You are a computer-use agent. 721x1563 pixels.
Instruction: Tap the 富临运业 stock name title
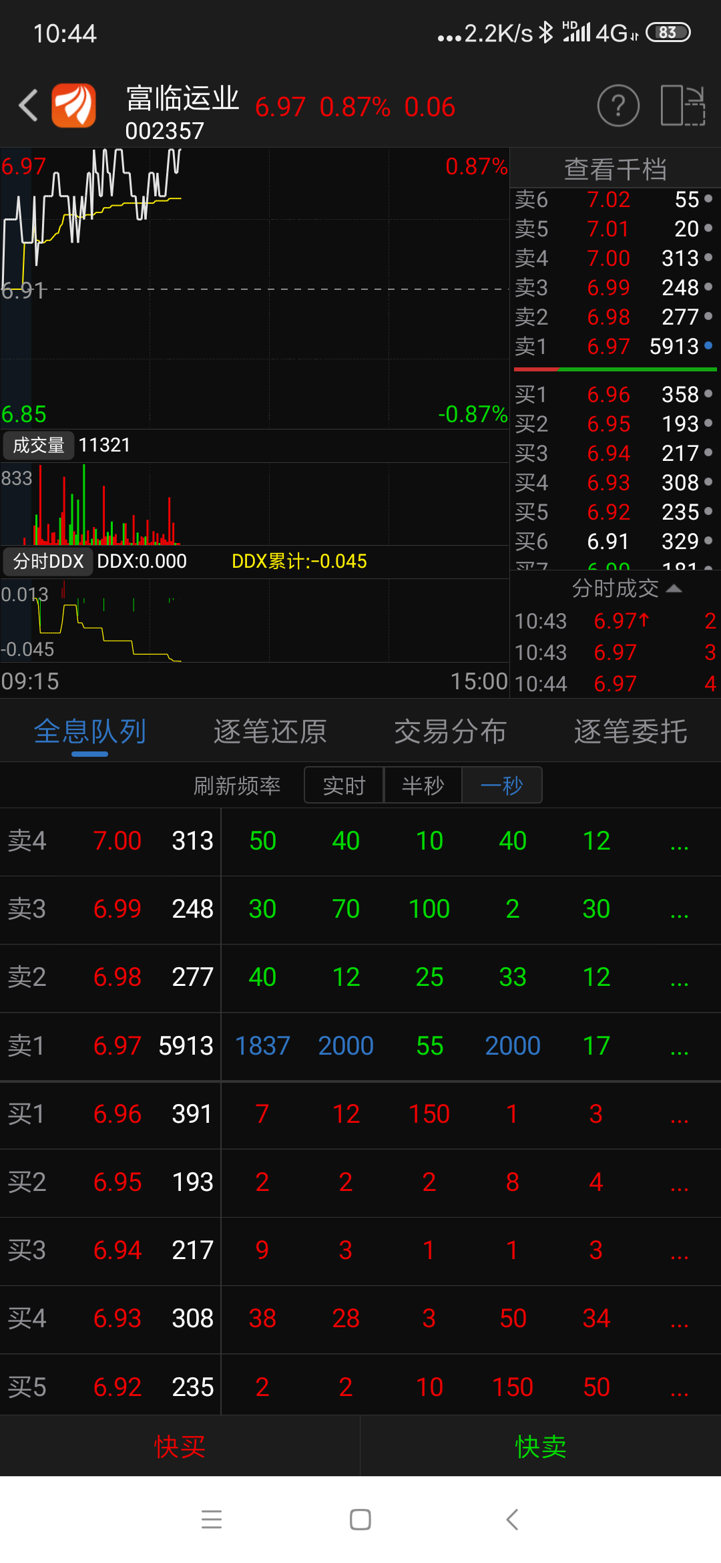click(x=182, y=98)
